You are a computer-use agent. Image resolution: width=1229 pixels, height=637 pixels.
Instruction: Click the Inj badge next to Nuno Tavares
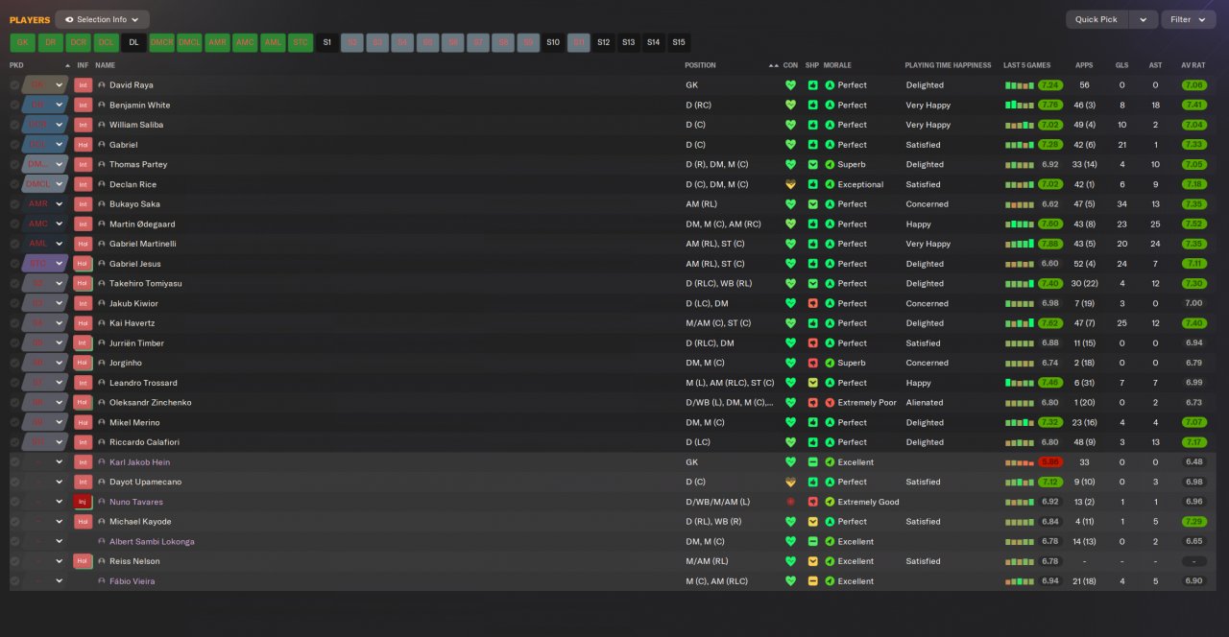pyautogui.click(x=83, y=502)
